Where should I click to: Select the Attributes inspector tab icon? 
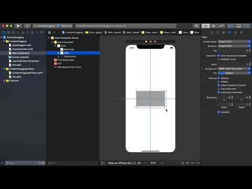[x=229, y=33]
